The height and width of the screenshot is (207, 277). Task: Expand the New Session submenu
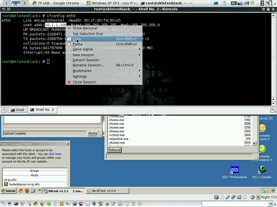(104, 55)
